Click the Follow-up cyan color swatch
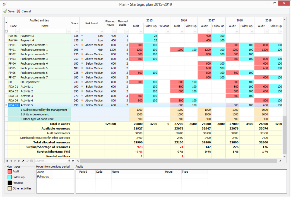The image size is (291, 197). coord(10,177)
